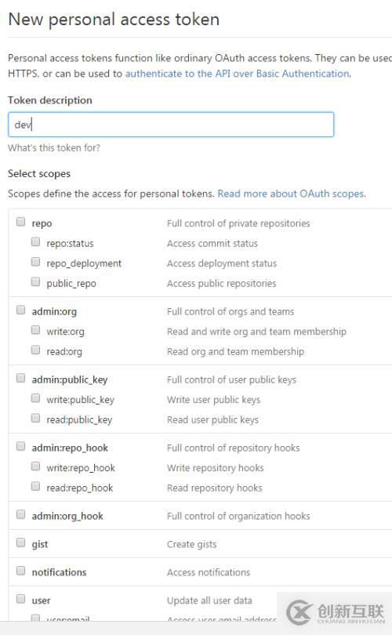This screenshot has height=635, width=392.
Task: Check the write:org checkbox
Action: (35, 329)
